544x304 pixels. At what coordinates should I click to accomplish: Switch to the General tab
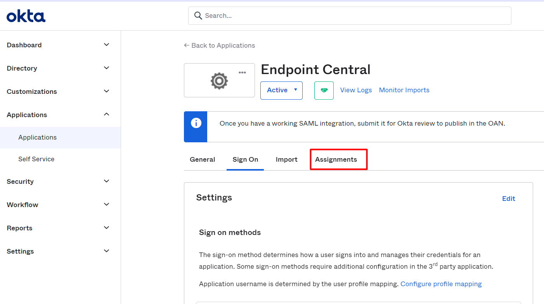(x=202, y=159)
